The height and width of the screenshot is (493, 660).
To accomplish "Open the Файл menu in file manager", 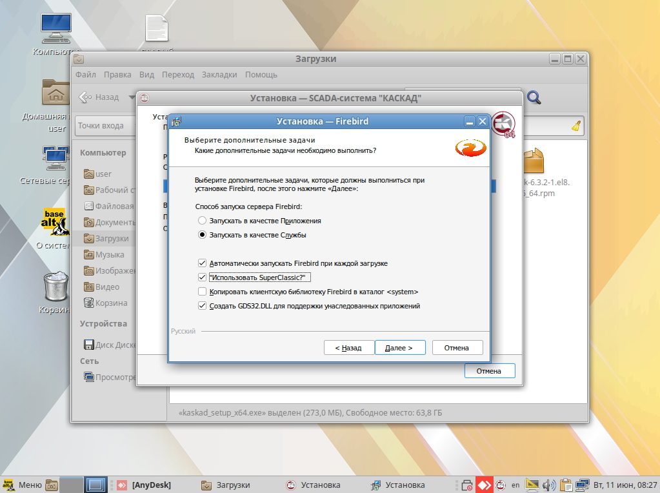I will [x=85, y=75].
